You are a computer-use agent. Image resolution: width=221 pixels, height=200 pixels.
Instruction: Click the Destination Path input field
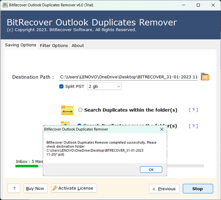pos(128,77)
